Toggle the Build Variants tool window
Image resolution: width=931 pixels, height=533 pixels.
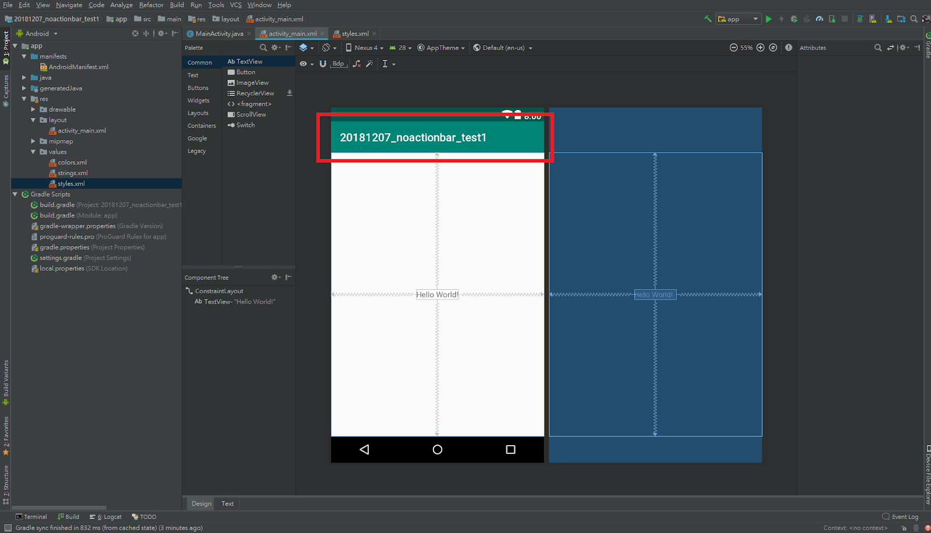6,382
